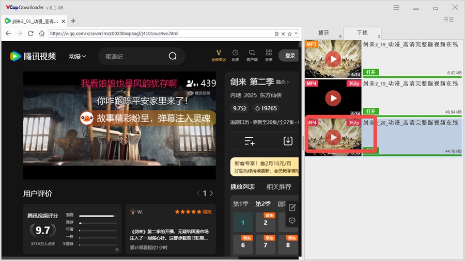The width and height of the screenshot is (465, 261).
Task: Click 439 viewer count in video
Action: point(202,84)
